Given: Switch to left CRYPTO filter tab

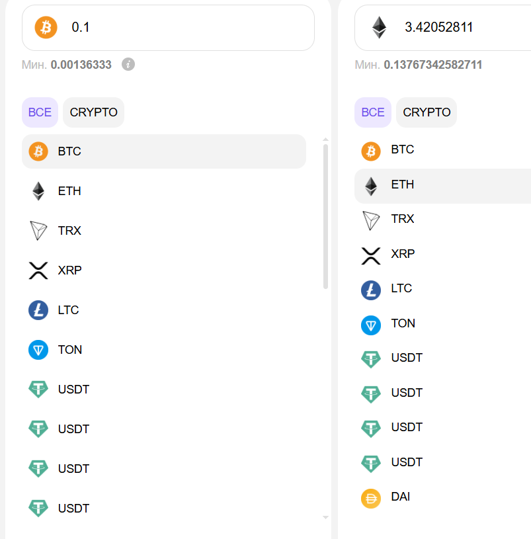Looking at the screenshot, I should coord(93,112).
